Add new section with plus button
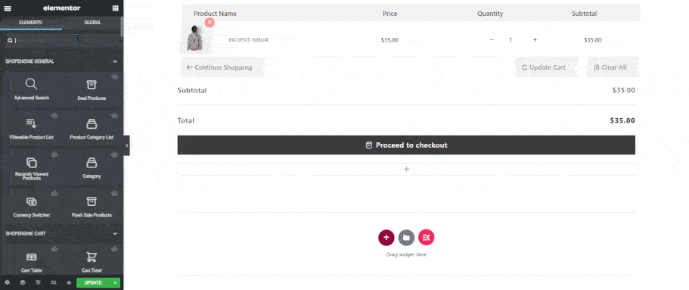This screenshot has height=290, width=689. pos(386,238)
